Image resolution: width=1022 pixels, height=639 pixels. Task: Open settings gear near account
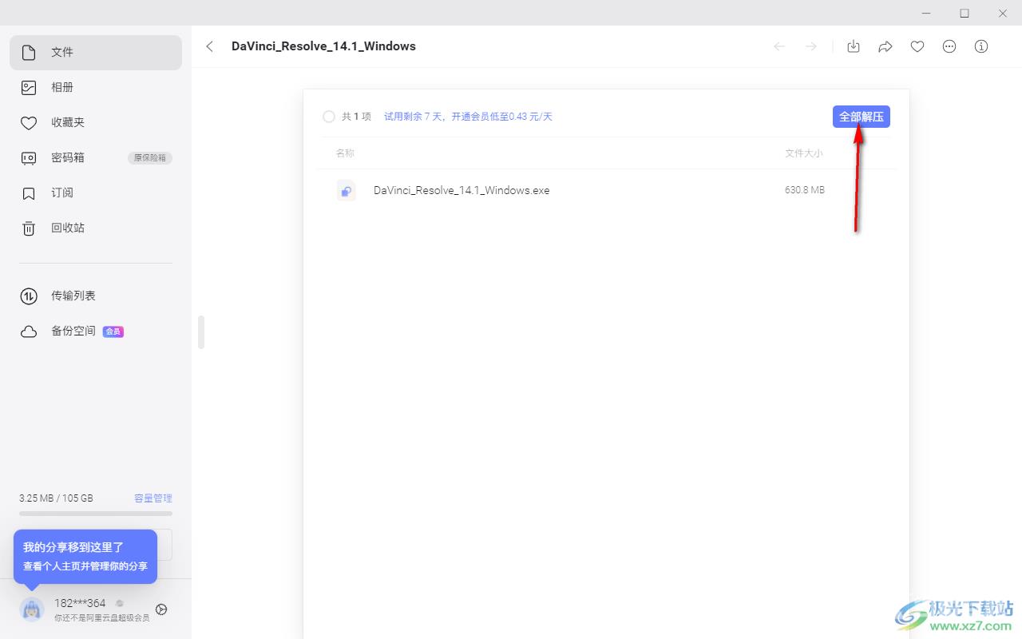(x=161, y=609)
